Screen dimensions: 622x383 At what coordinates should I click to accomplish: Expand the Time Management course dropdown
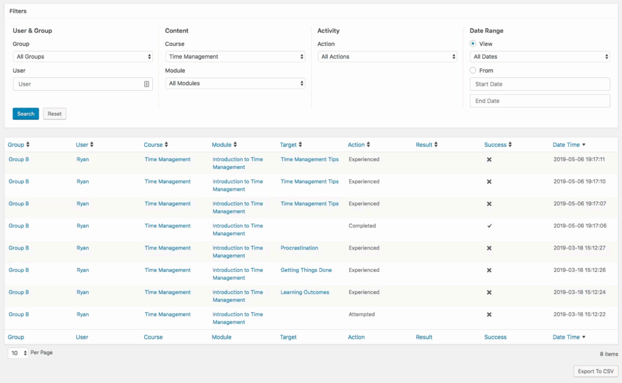(235, 57)
